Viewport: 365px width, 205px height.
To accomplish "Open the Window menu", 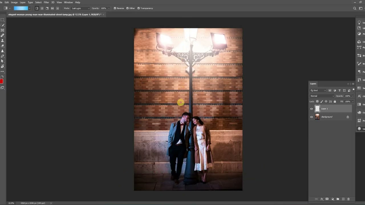I will pos(68,2).
